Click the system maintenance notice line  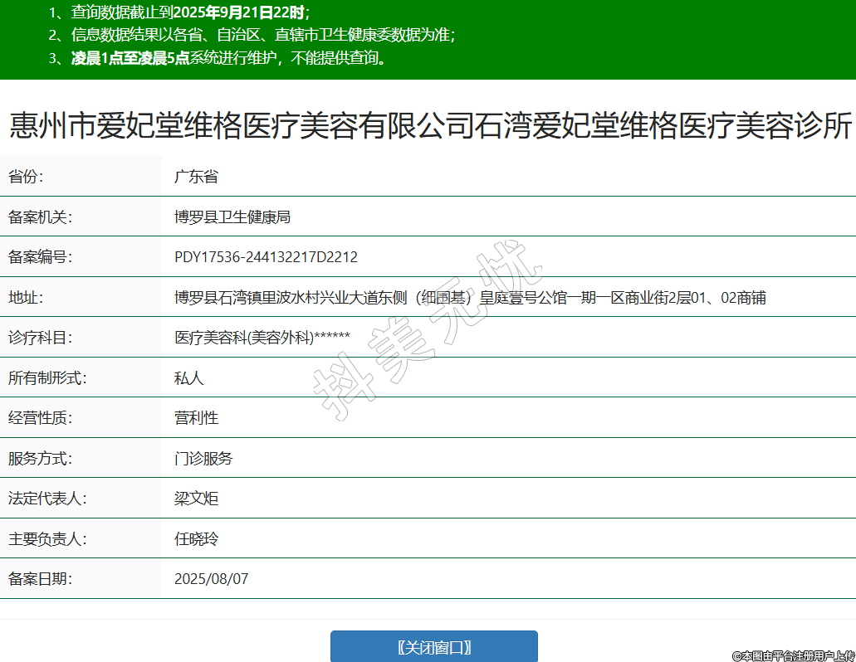pyautogui.click(x=218, y=58)
